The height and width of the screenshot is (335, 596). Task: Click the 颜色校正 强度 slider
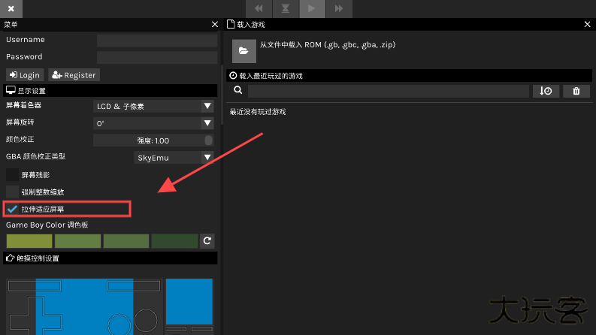point(153,140)
